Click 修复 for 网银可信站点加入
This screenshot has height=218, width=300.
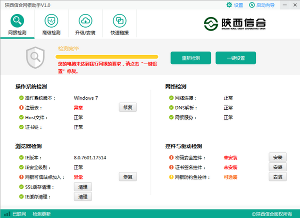click(127, 177)
